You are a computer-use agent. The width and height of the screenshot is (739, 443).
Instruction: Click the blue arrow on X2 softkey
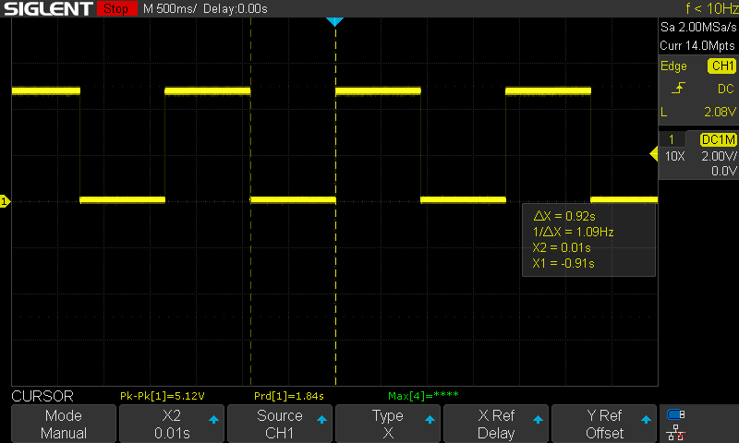(x=213, y=419)
